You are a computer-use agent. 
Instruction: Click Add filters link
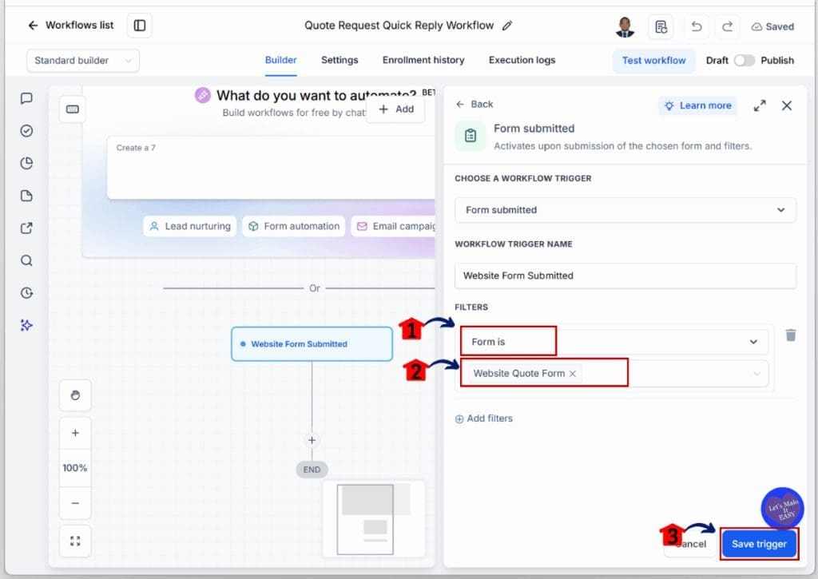coord(484,418)
